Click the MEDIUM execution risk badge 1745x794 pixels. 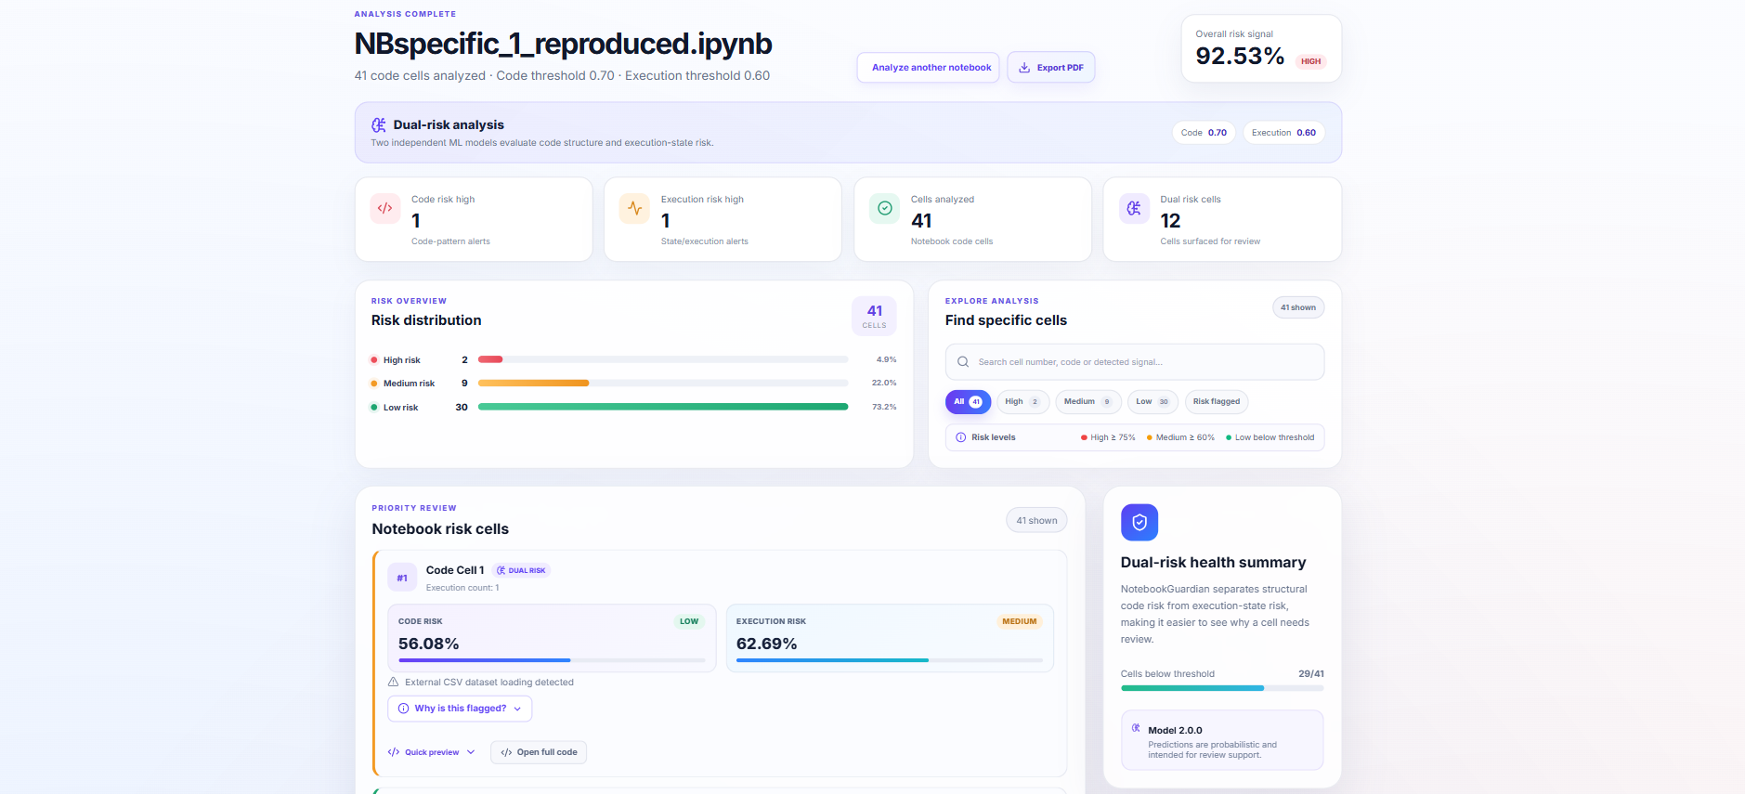1019,621
